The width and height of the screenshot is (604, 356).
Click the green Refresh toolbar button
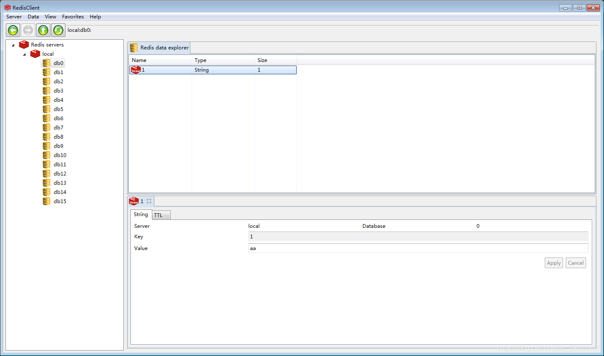click(58, 30)
